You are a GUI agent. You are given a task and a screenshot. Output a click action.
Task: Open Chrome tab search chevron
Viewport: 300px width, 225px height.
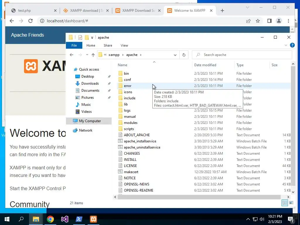coord(247,7)
